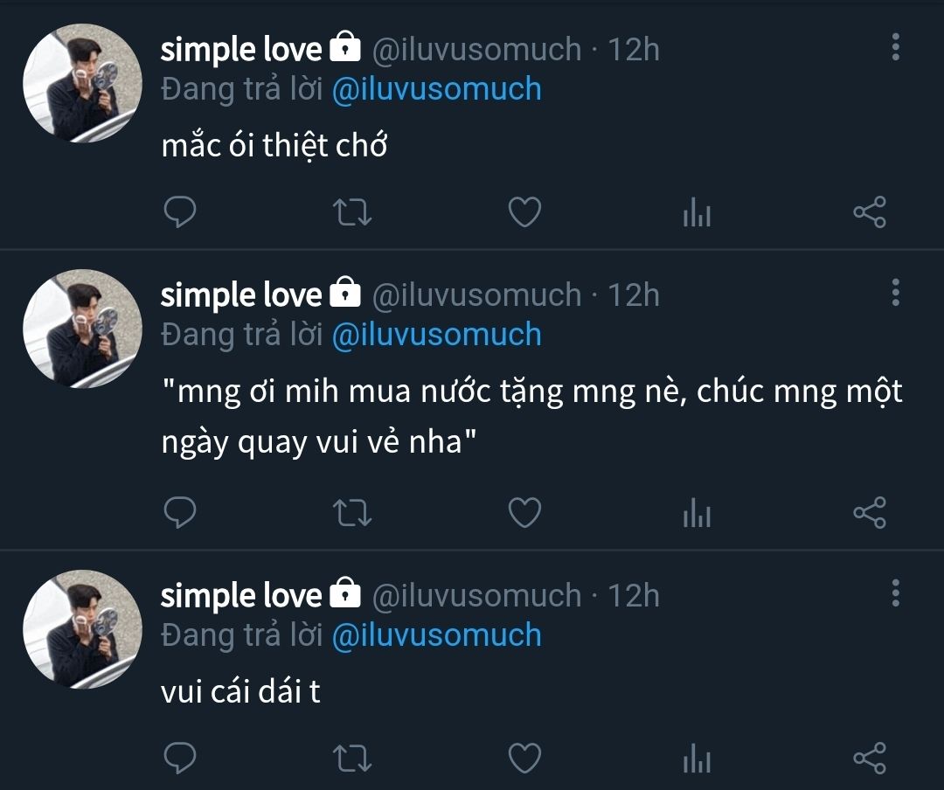This screenshot has height=790, width=944.
Task: Like the "mng ơi mih mua nước" tweet
Action: [x=524, y=512]
